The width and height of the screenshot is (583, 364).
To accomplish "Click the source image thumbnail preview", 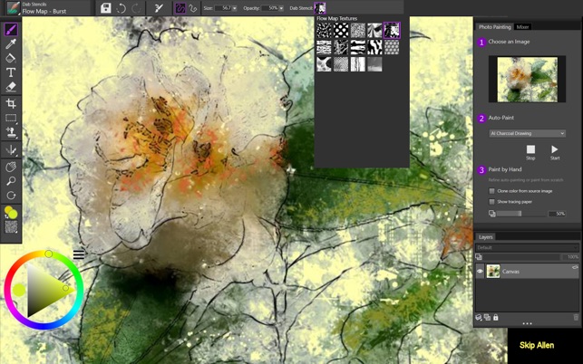I will (527, 79).
